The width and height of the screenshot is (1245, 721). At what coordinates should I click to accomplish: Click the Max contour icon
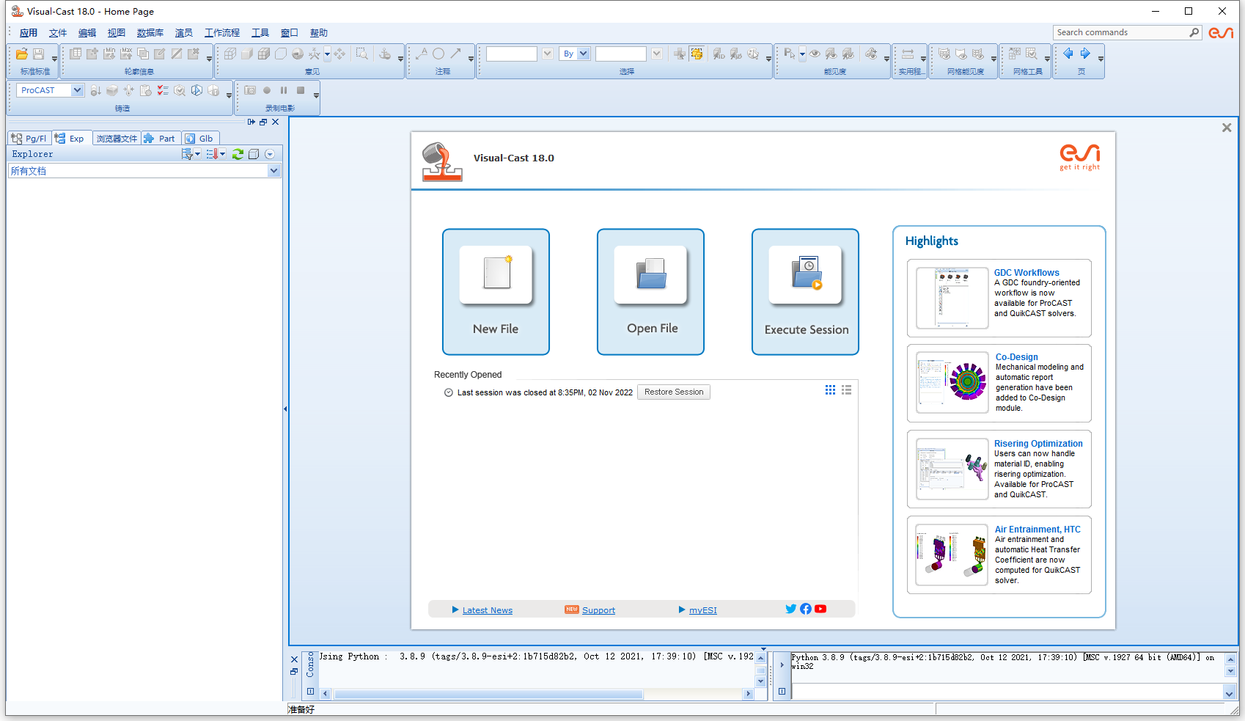coord(126,54)
